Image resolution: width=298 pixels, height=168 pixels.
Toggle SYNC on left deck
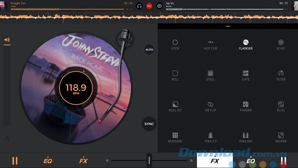149,124
